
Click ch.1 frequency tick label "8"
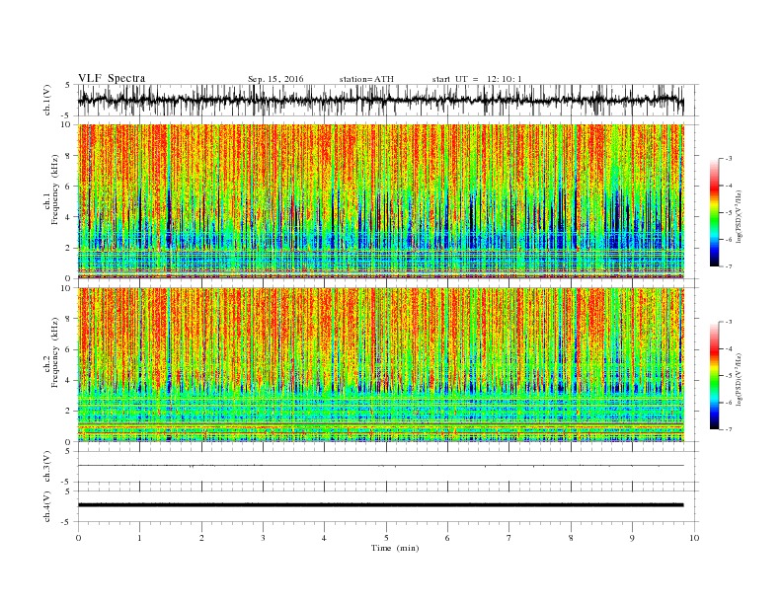coord(69,156)
